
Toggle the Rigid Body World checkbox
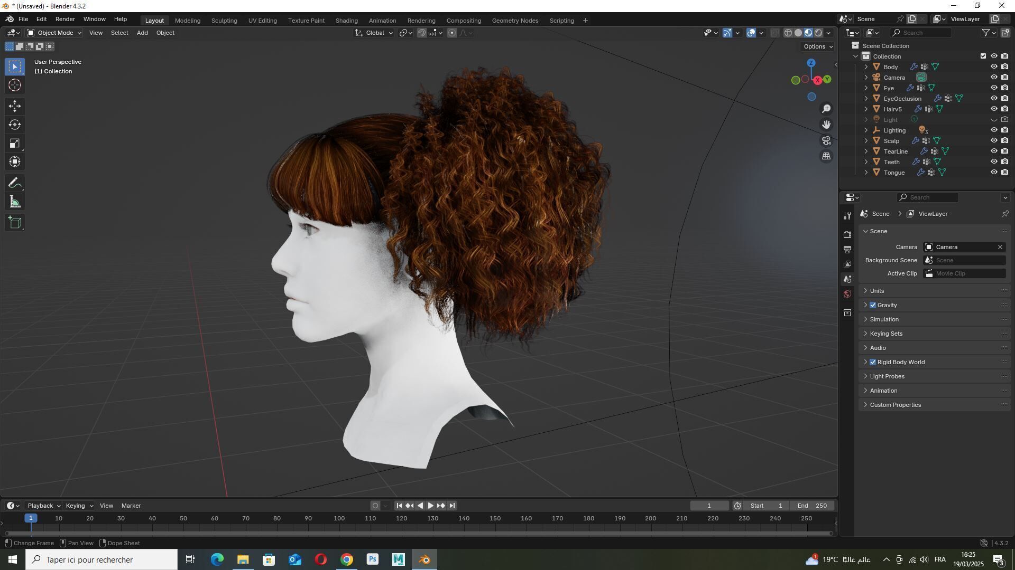point(873,362)
